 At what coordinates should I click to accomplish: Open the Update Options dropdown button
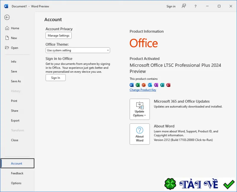tap(140, 109)
